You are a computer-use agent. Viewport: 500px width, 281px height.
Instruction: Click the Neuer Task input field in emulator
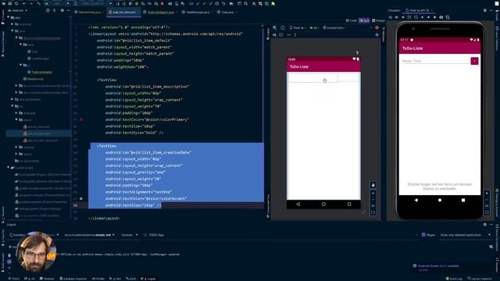(435, 61)
